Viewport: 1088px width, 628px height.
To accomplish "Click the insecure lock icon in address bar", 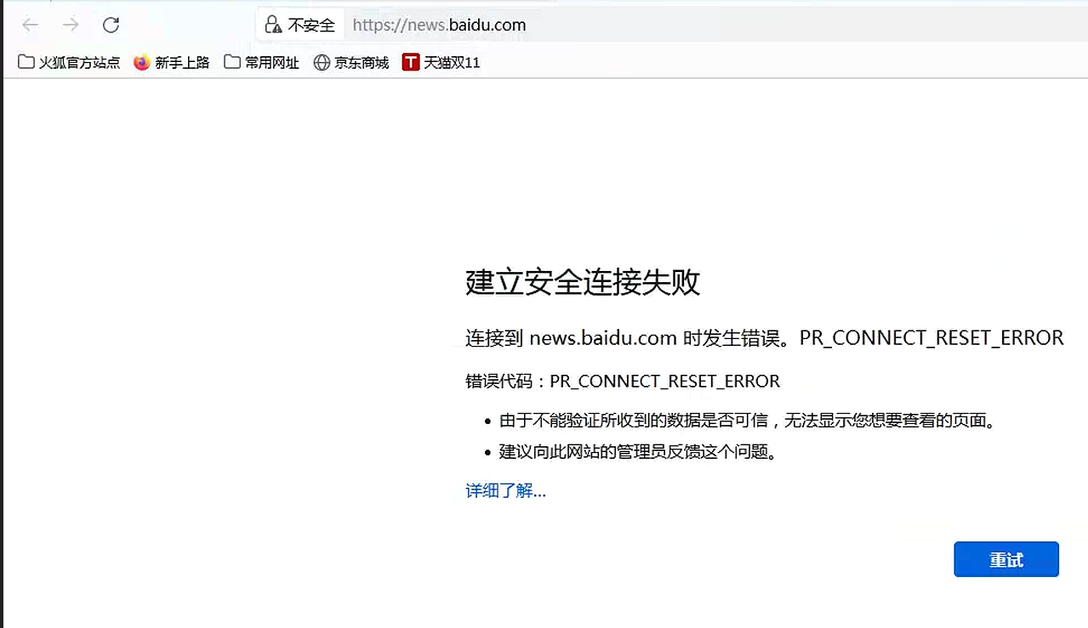I will (273, 25).
